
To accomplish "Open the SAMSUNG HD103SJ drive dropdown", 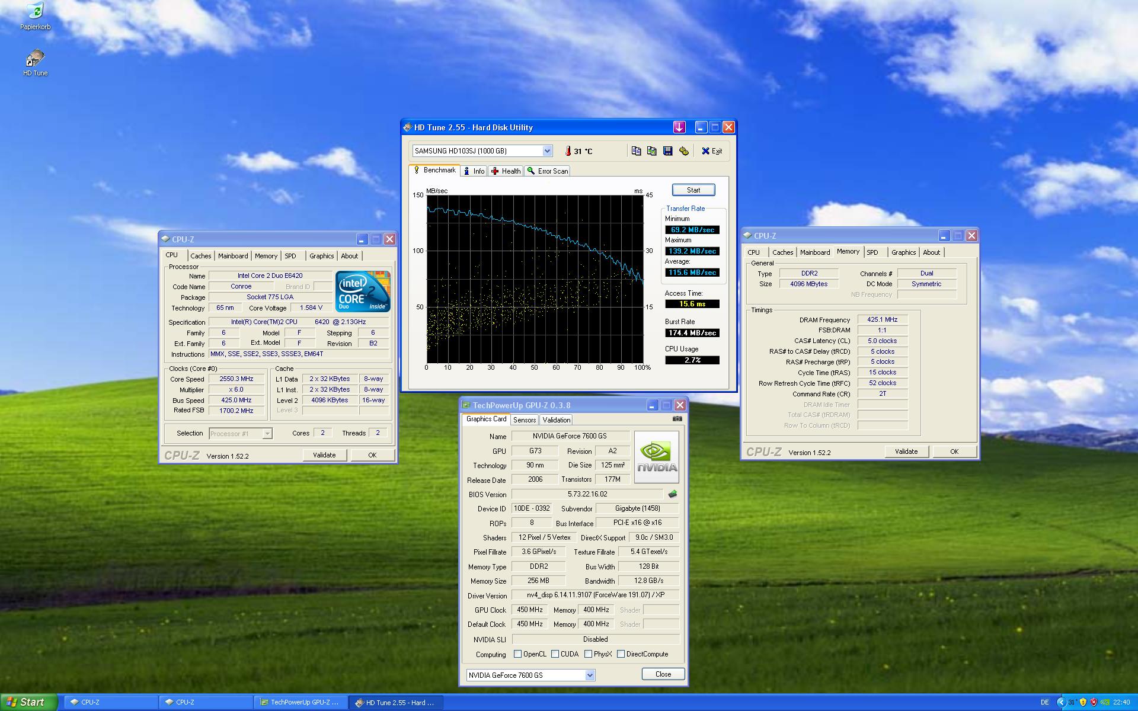I will click(x=547, y=151).
